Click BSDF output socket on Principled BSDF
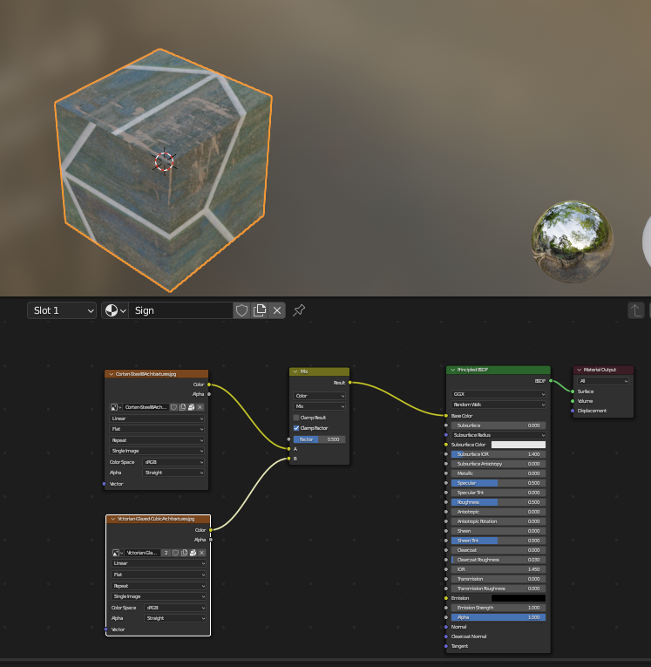Image resolution: width=651 pixels, height=667 pixels. [x=551, y=381]
